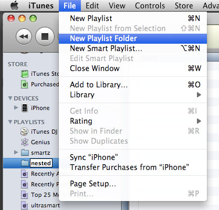
Task: Collapse the PLAYLISTS section triangle
Action: click(10, 122)
